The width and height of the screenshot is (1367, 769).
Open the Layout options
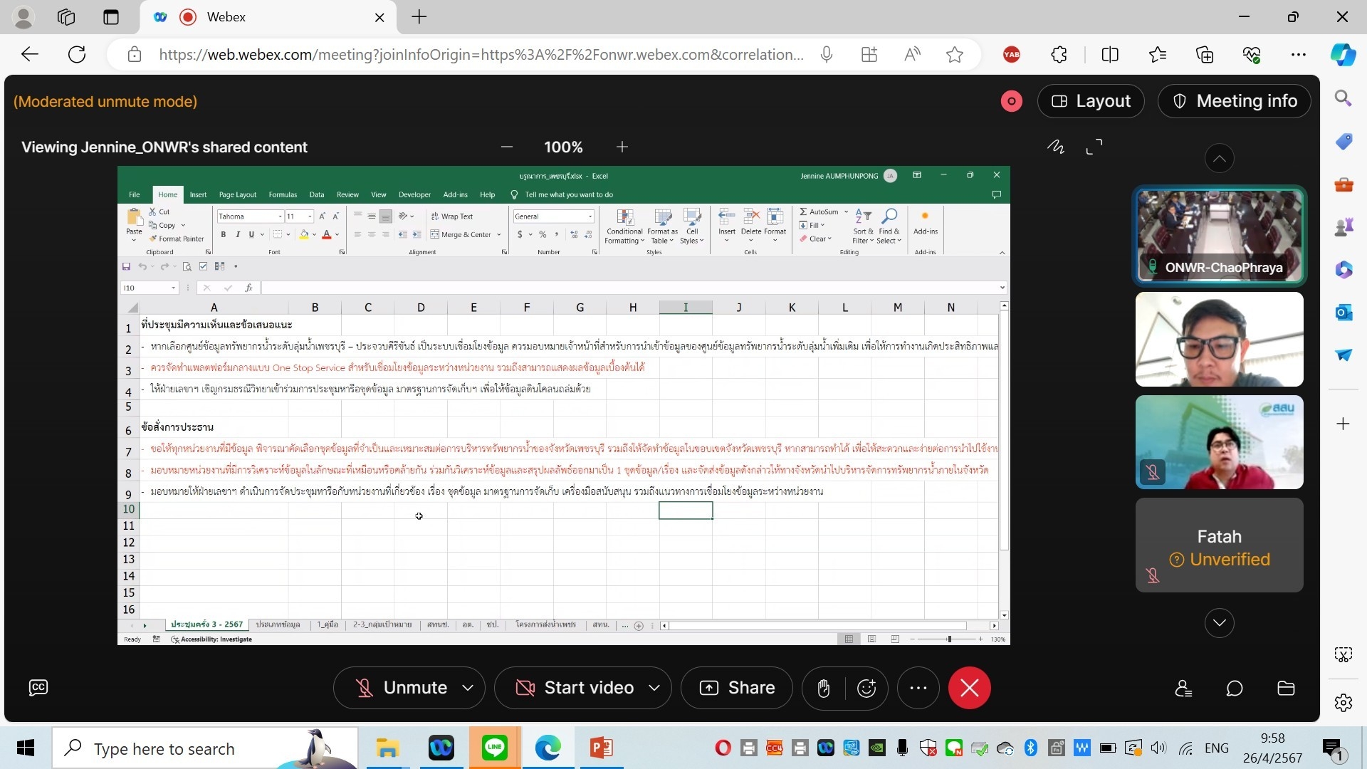coord(1091,101)
